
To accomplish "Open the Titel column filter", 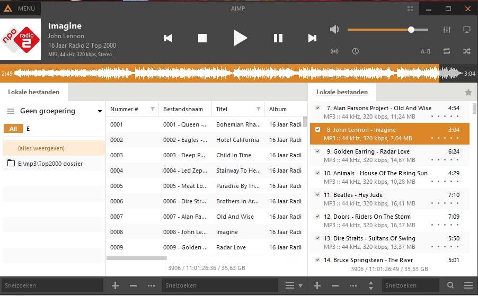I will click(x=258, y=109).
